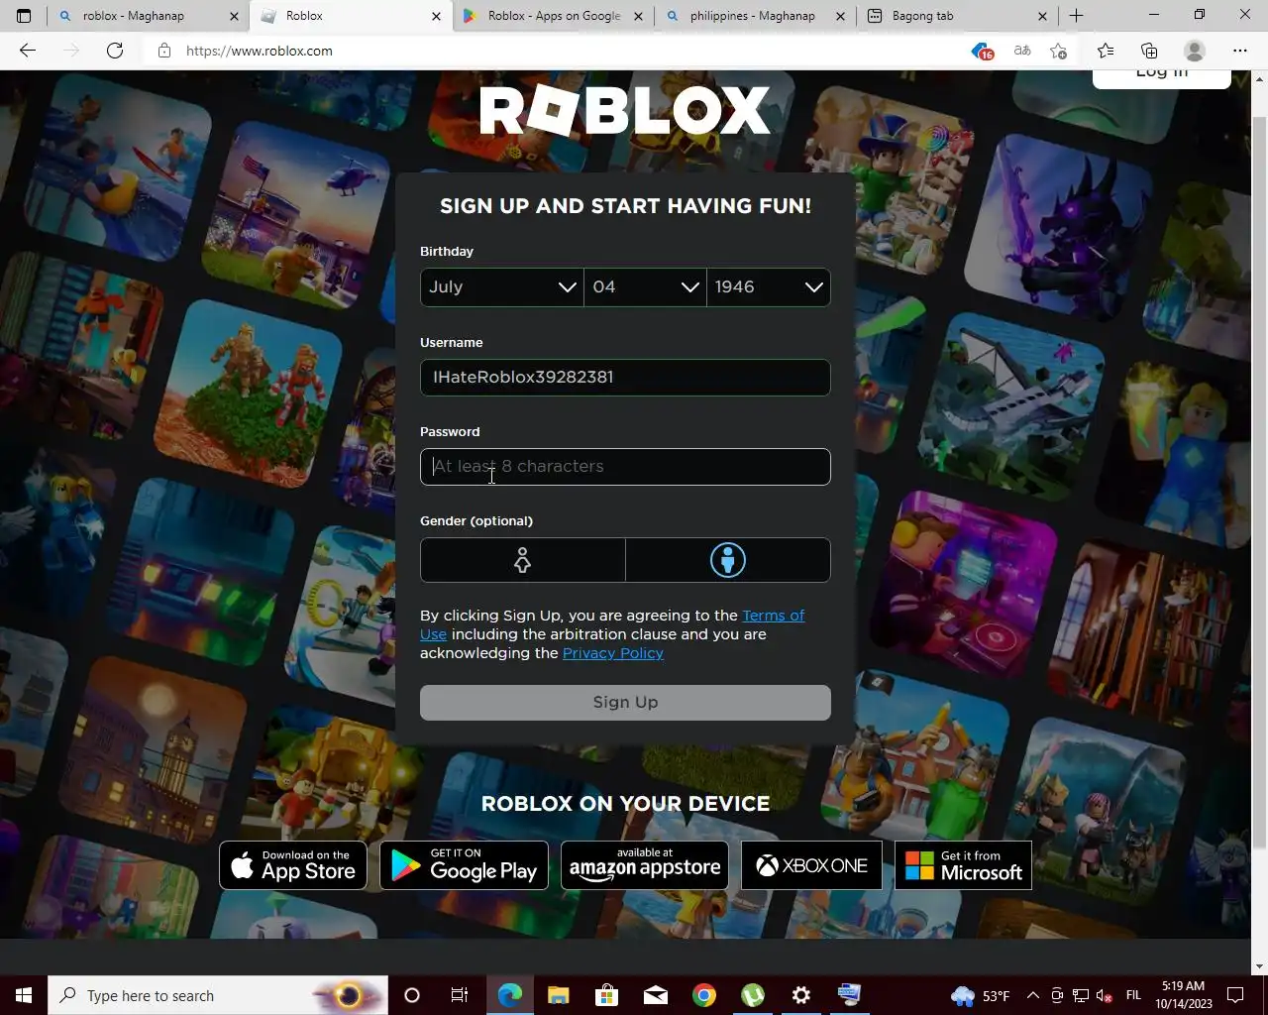This screenshot has width=1268, height=1015.
Task: Refresh the current page
Action: [x=115, y=51]
